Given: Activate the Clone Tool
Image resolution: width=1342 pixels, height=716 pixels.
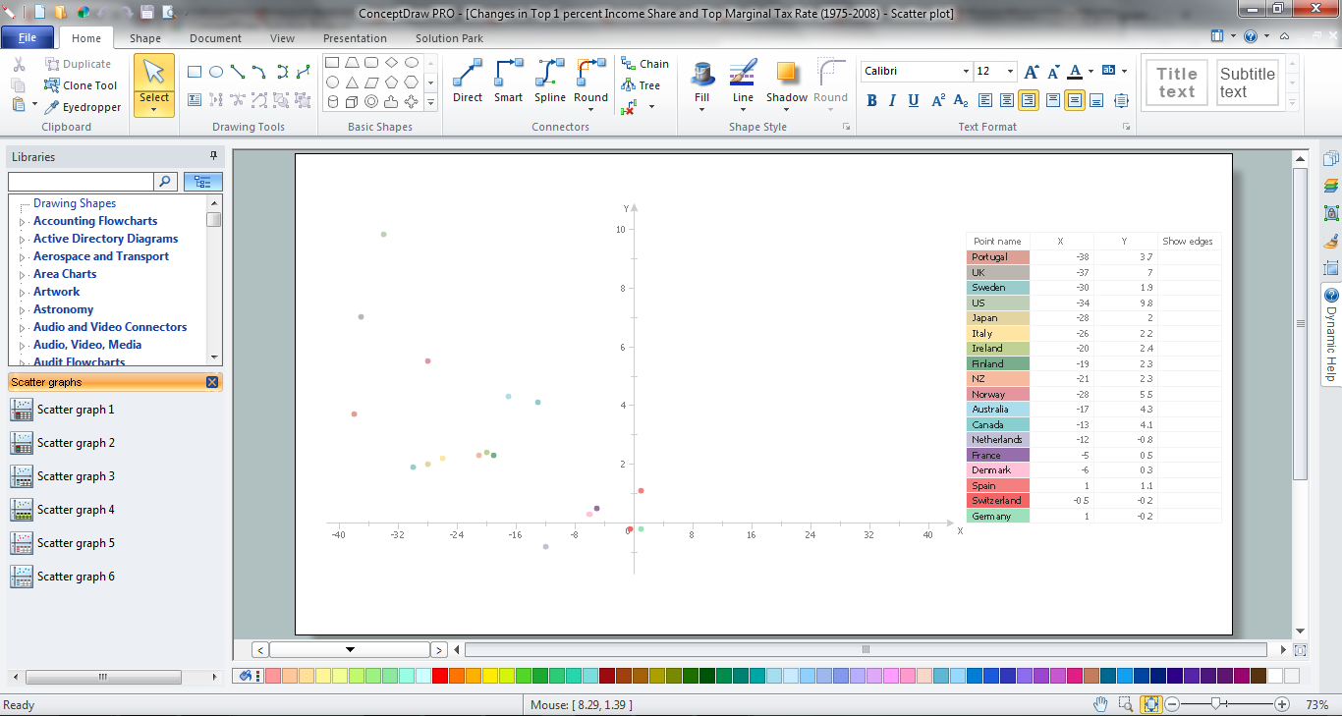Looking at the screenshot, I should pos(81,85).
